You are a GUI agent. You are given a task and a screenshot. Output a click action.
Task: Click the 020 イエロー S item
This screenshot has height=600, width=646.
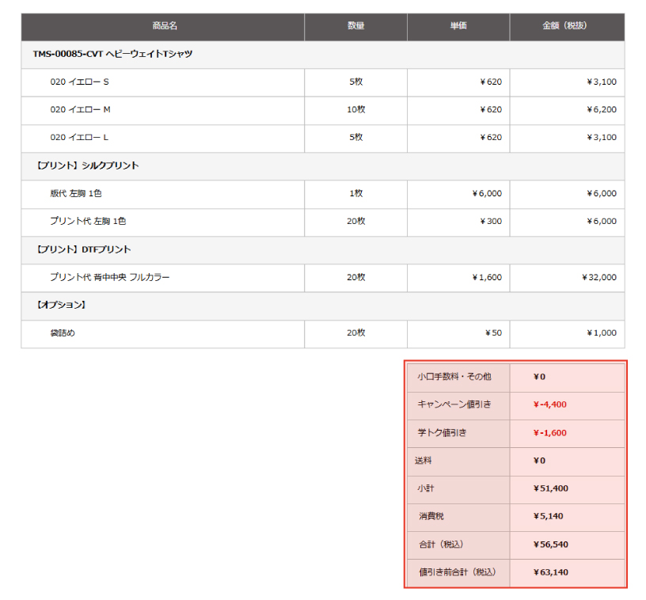(79, 82)
